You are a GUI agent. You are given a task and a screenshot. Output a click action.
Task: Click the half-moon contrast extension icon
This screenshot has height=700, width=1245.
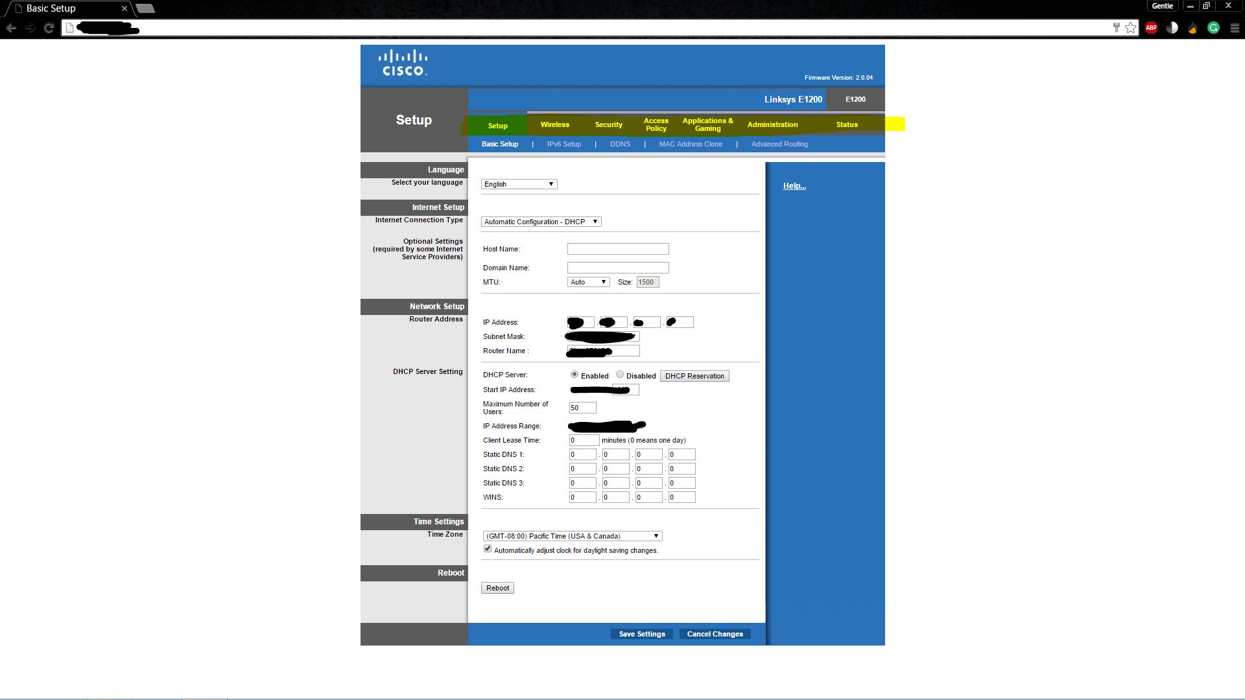coord(1172,28)
